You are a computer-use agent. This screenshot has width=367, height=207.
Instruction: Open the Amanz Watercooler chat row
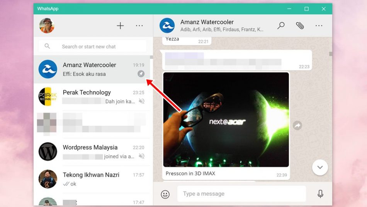tap(92, 69)
